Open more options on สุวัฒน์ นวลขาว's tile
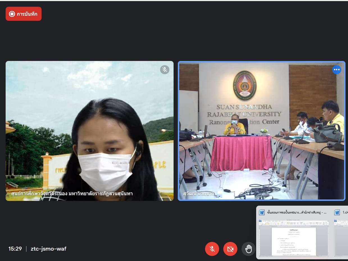348x261 pixels. click(336, 70)
